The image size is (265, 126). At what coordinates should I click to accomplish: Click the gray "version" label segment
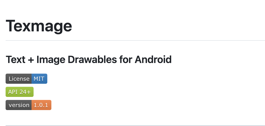pos(19,105)
